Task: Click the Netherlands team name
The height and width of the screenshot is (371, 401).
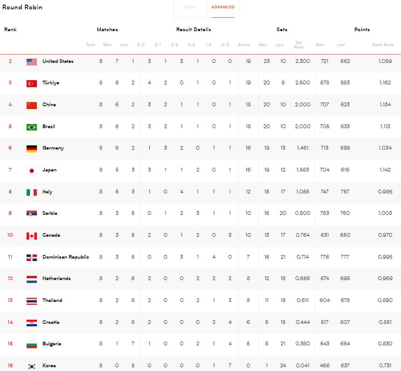Action: 56,279
